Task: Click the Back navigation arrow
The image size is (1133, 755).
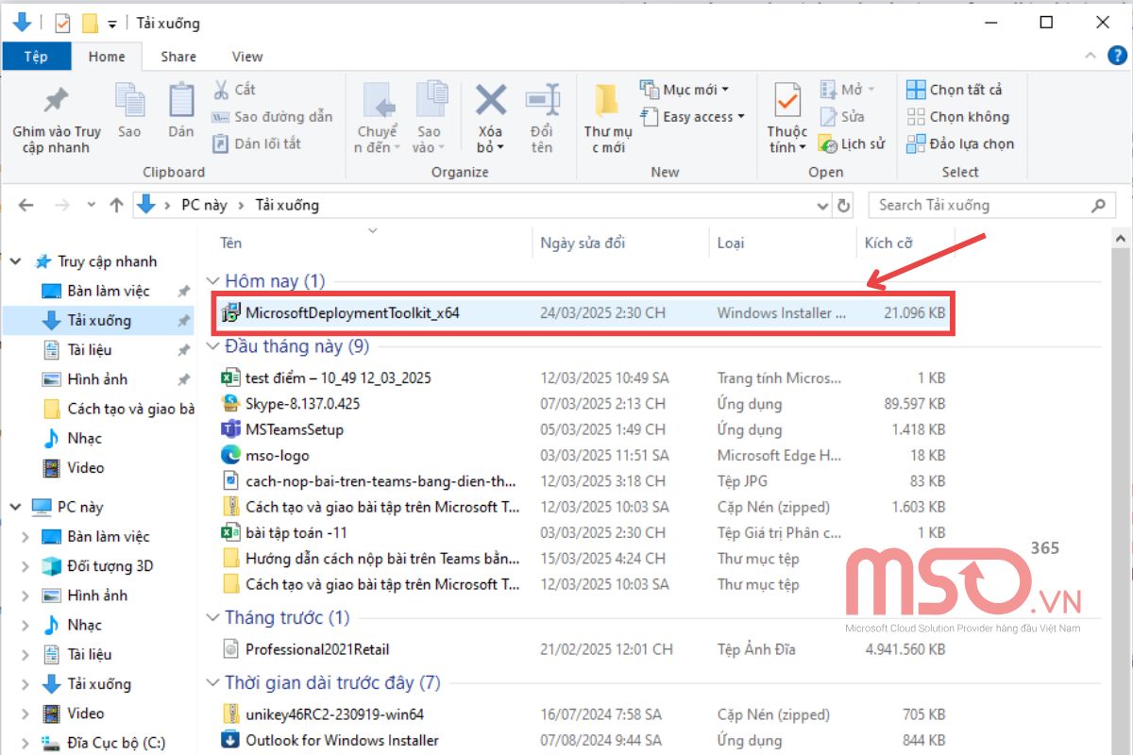Action: tap(26, 205)
